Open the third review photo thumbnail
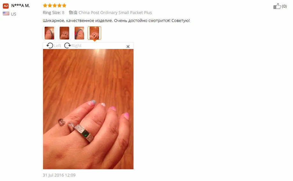This screenshot has width=293, height=181. point(79,33)
